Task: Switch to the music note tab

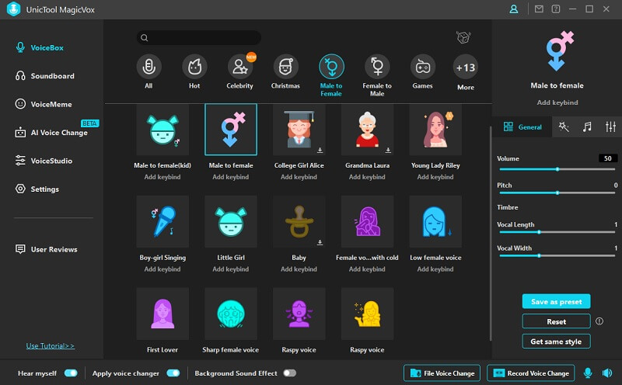Action: click(x=587, y=127)
